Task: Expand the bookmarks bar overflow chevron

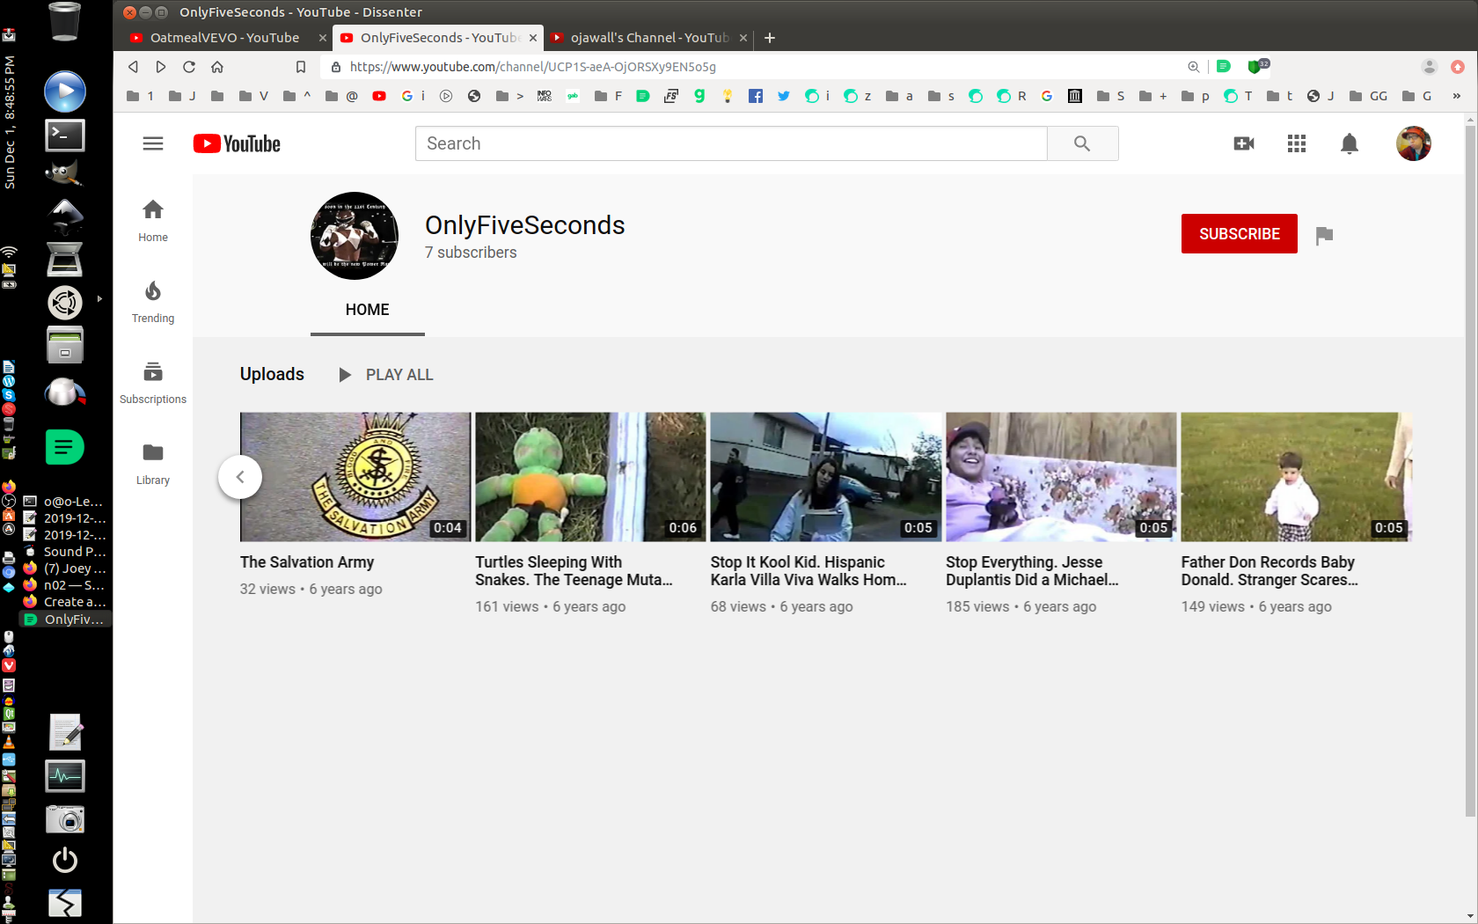Action: click(x=1456, y=96)
